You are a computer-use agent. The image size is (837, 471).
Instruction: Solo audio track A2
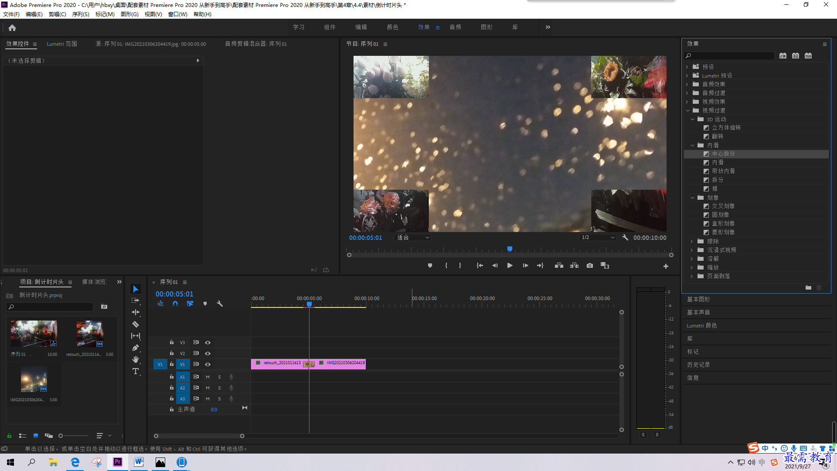pyautogui.click(x=219, y=388)
